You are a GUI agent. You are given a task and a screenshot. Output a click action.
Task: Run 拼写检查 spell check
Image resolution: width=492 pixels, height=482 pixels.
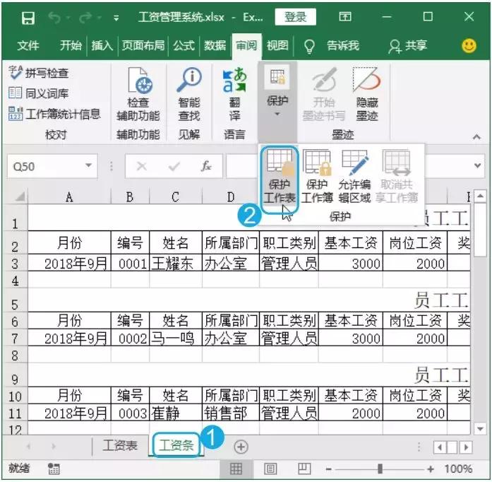[38, 73]
